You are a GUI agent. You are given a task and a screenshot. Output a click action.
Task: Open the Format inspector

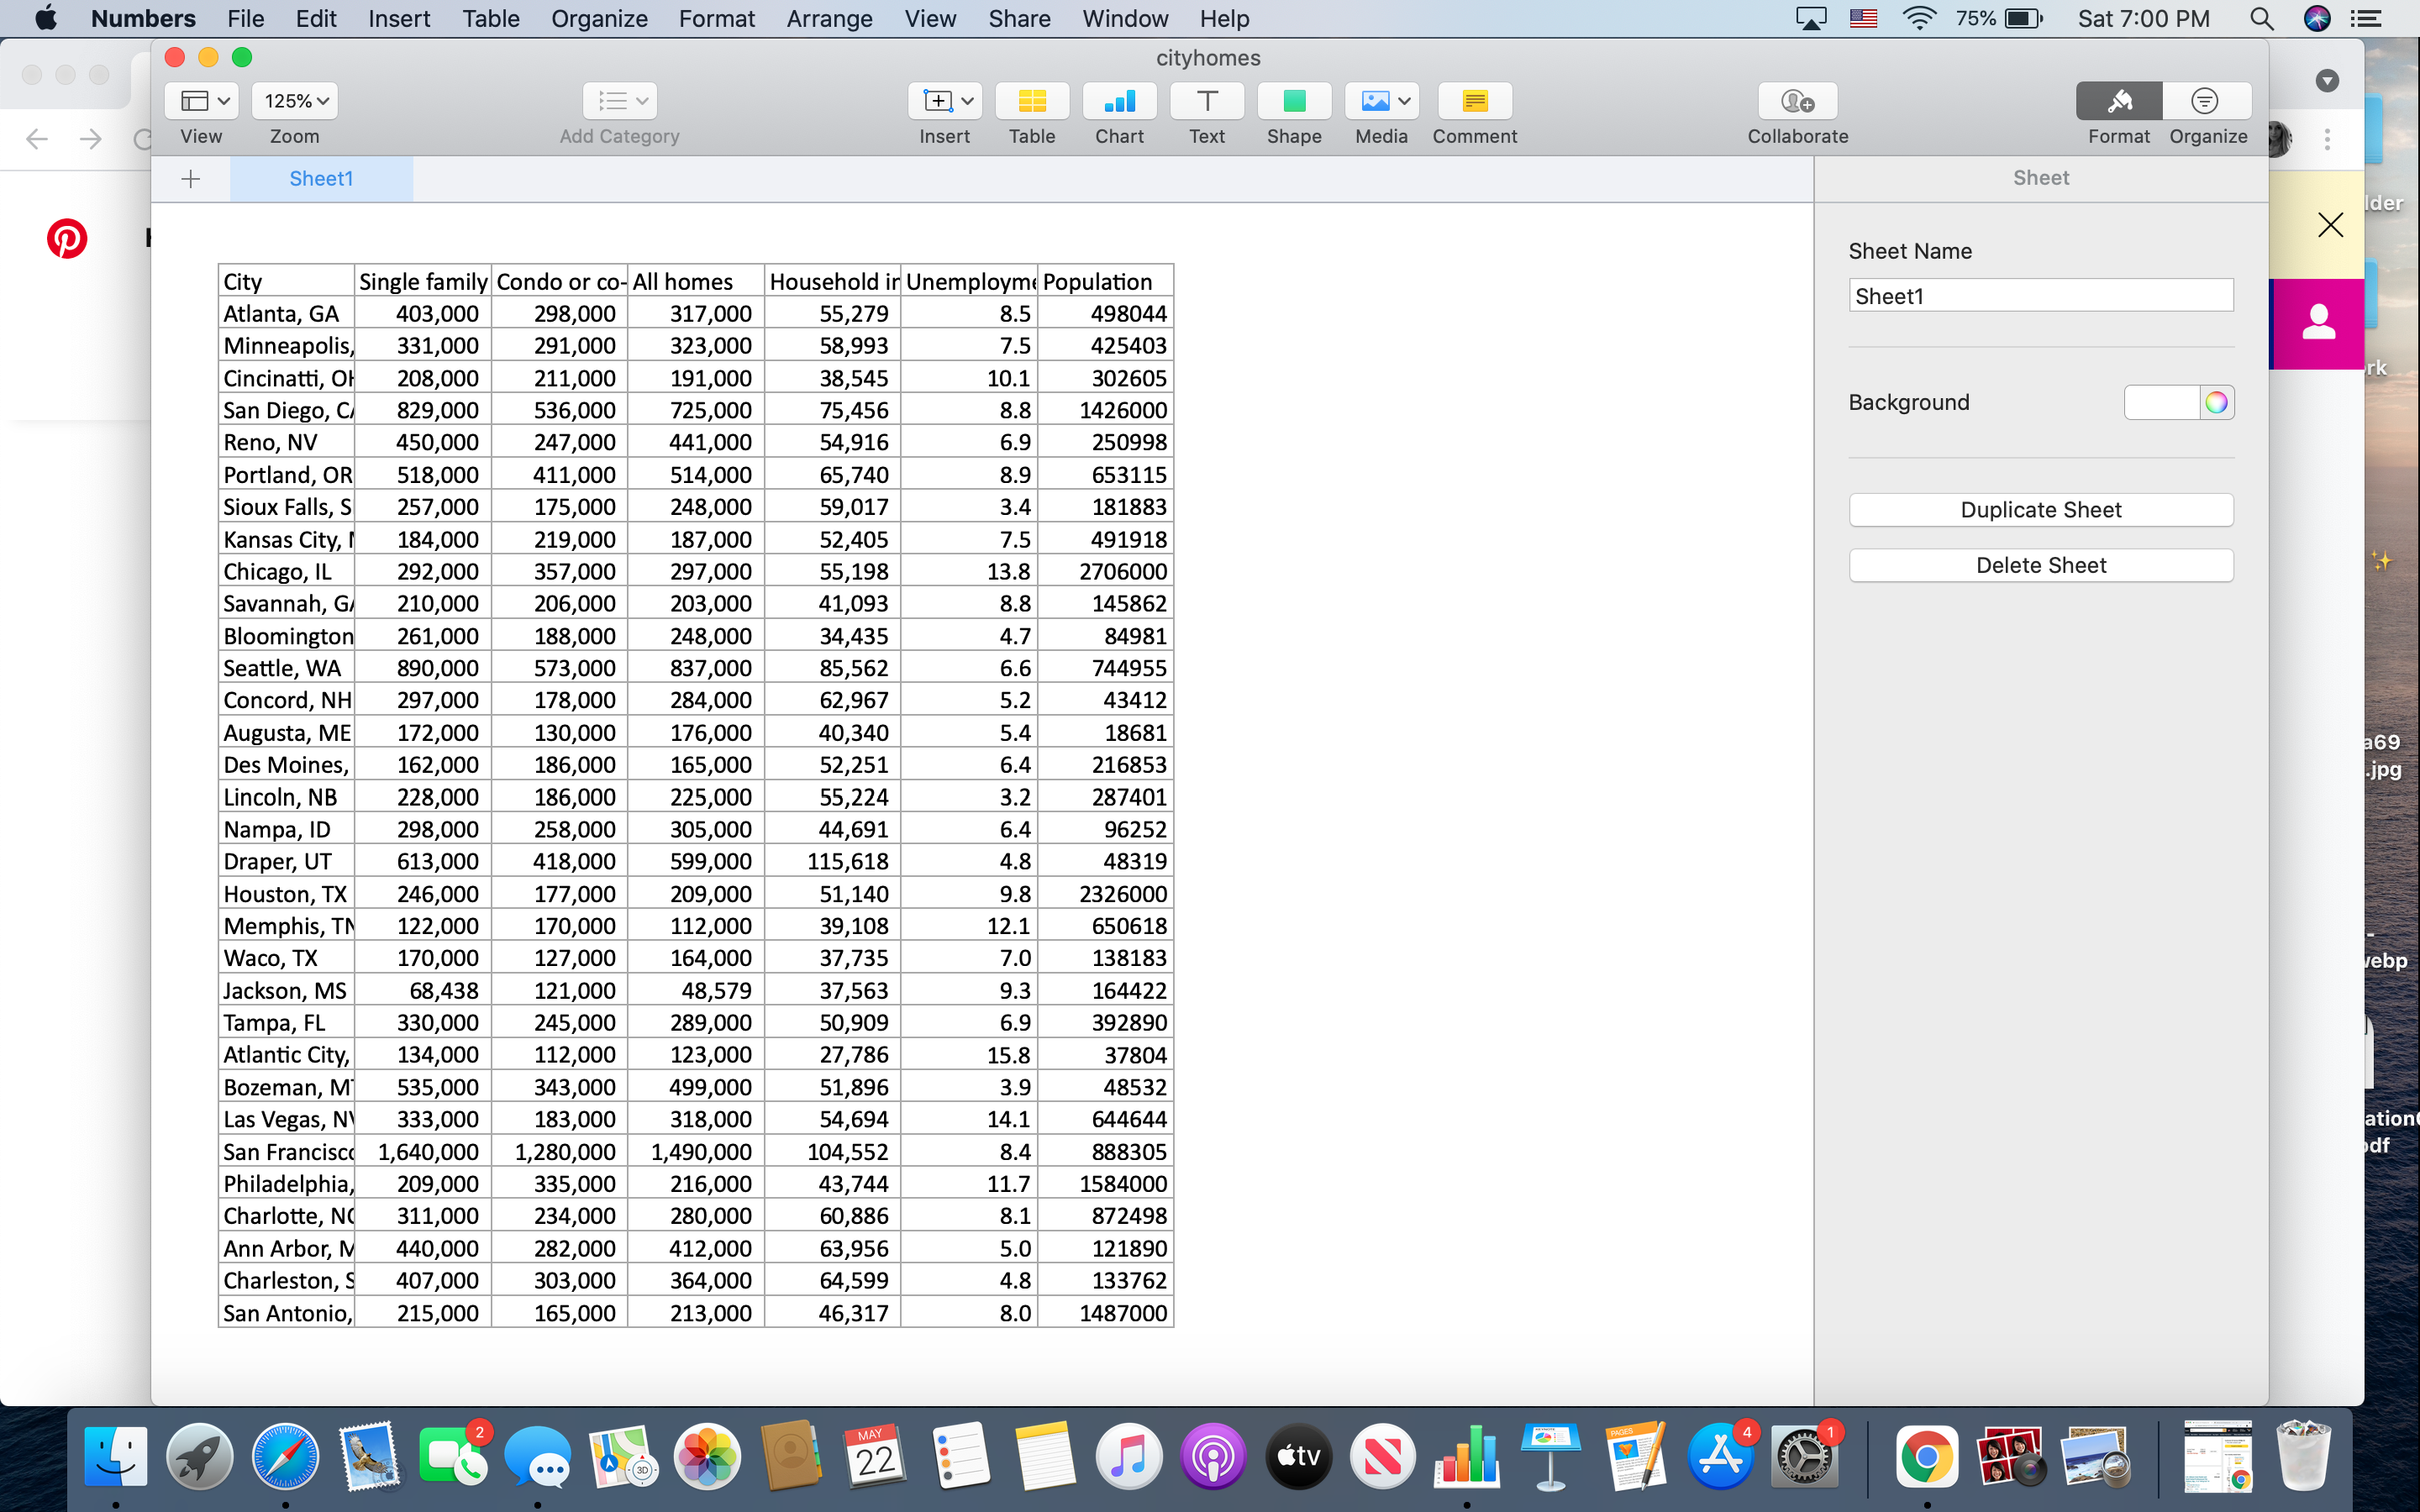[2120, 101]
